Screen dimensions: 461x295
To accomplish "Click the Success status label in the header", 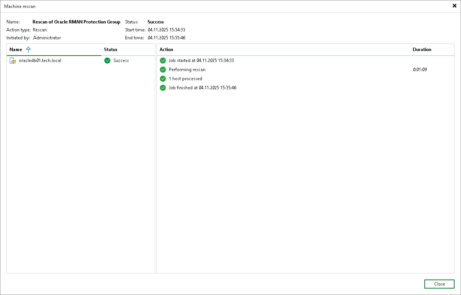I will (155, 22).
